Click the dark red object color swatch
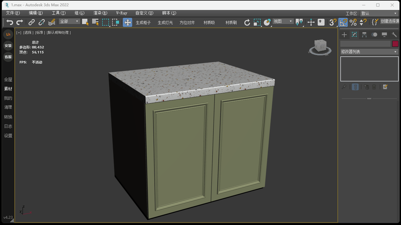Viewport: 401px width, 225px height. click(395, 44)
